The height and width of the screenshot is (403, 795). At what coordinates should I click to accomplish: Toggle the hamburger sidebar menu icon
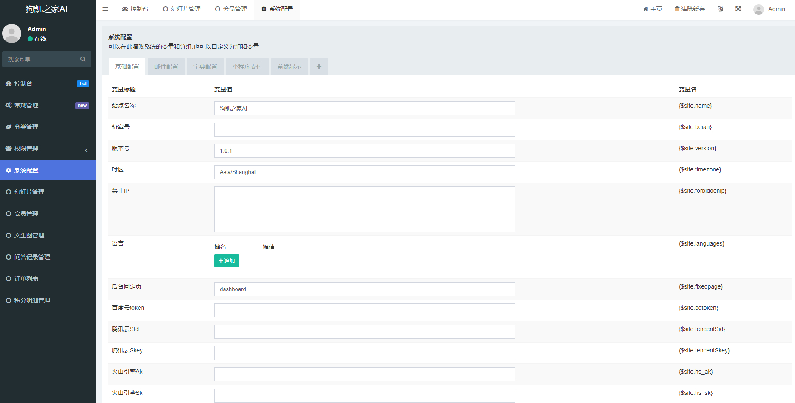[x=105, y=9]
